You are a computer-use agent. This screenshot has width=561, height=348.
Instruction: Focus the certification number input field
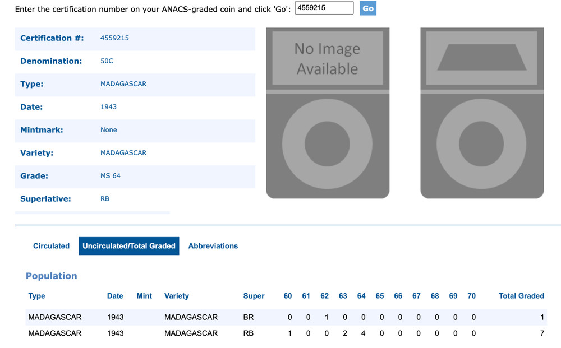point(324,8)
